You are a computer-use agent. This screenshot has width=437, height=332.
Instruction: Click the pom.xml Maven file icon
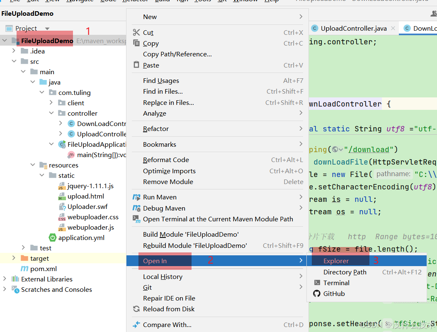tap(24, 269)
